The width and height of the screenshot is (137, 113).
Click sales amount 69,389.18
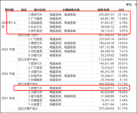tap(107, 51)
